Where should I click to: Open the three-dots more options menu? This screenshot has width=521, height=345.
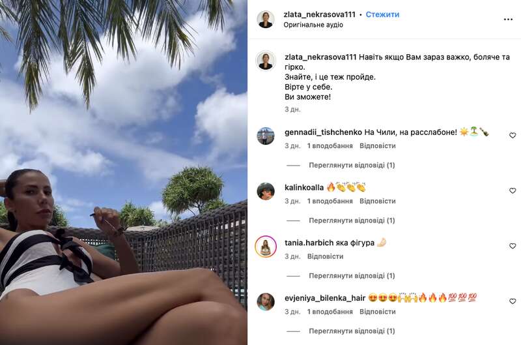(x=508, y=20)
